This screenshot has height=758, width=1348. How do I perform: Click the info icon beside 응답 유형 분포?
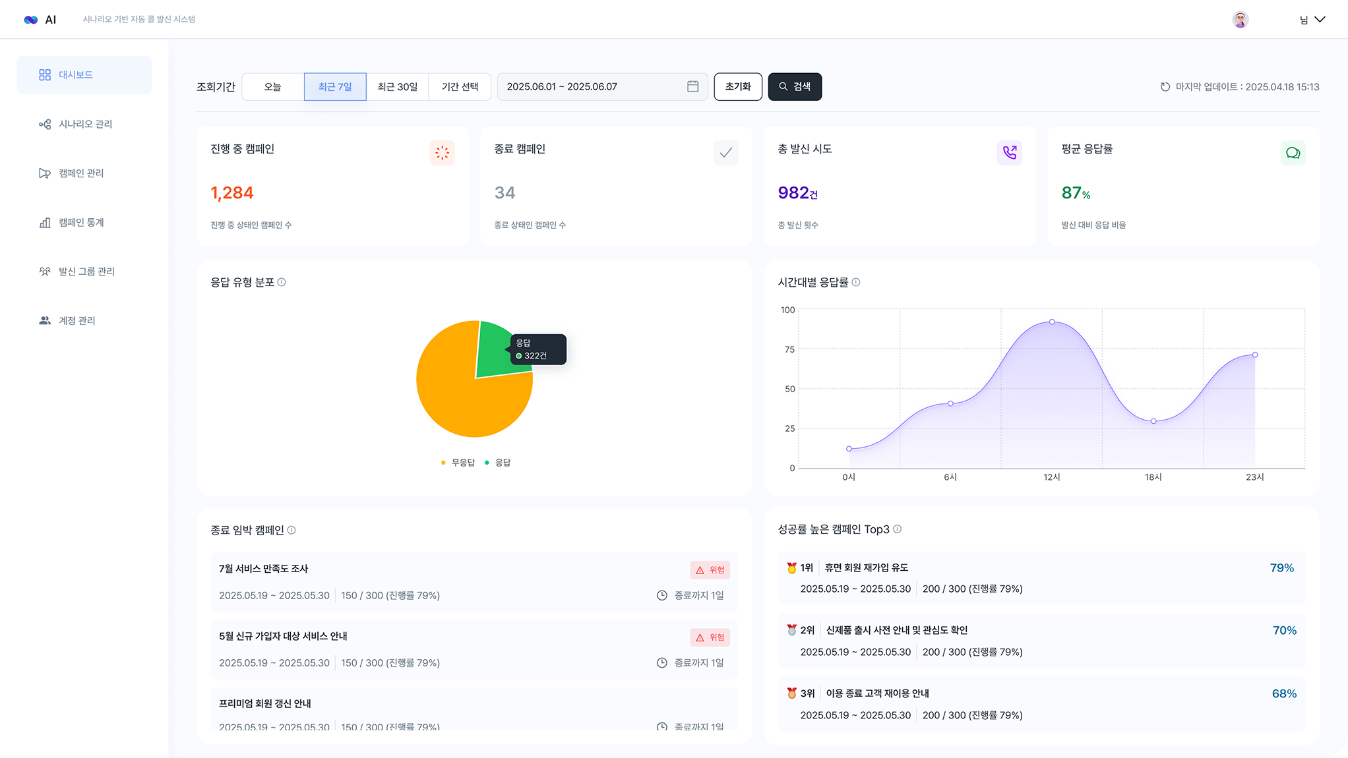pyautogui.click(x=282, y=282)
